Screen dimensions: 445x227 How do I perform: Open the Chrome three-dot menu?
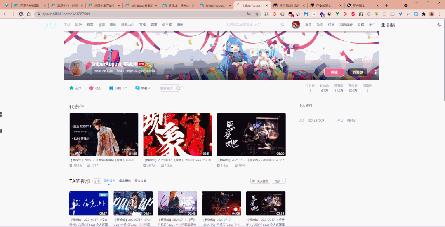pos(439,14)
